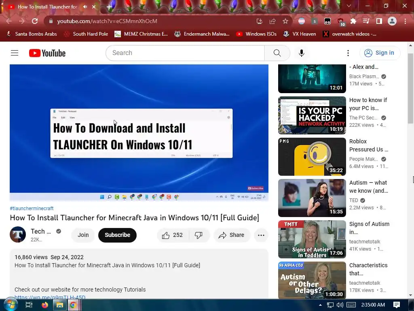Open more actions ellipsis under video

[261, 235]
